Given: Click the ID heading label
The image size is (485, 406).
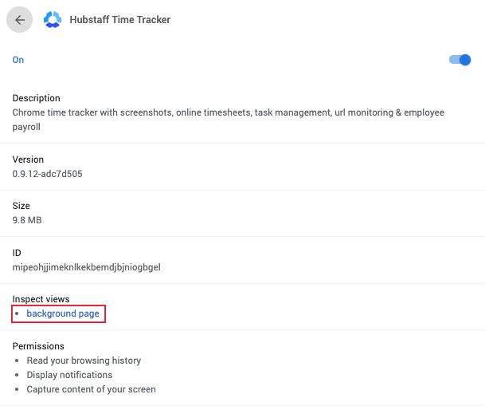Looking at the screenshot, I should point(17,253).
